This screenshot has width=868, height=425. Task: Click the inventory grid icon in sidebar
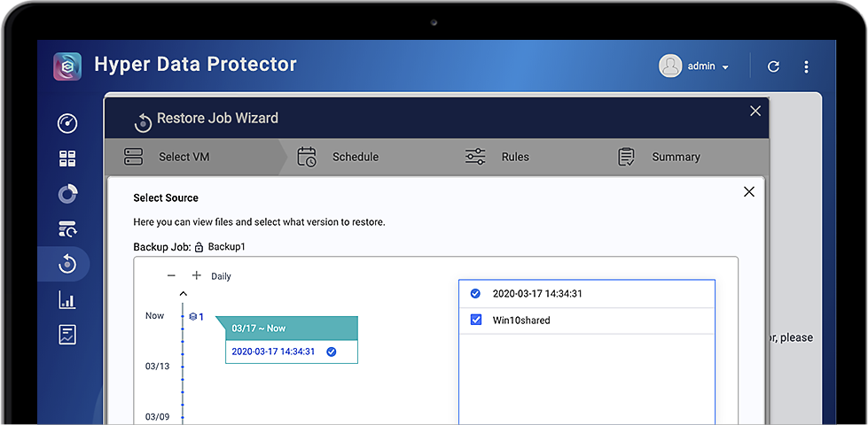point(67,158)
